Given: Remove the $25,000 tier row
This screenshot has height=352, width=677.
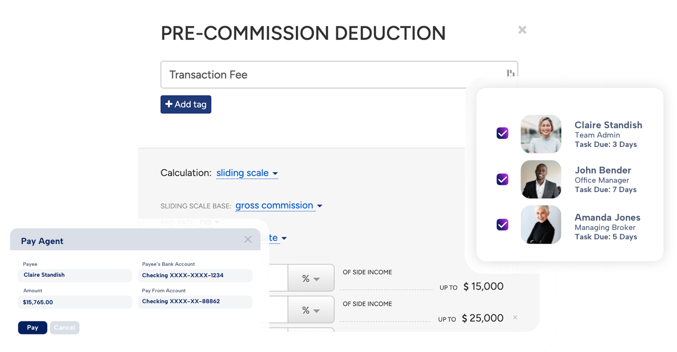Looking at the screenshot, I should [x=515, y=317].
